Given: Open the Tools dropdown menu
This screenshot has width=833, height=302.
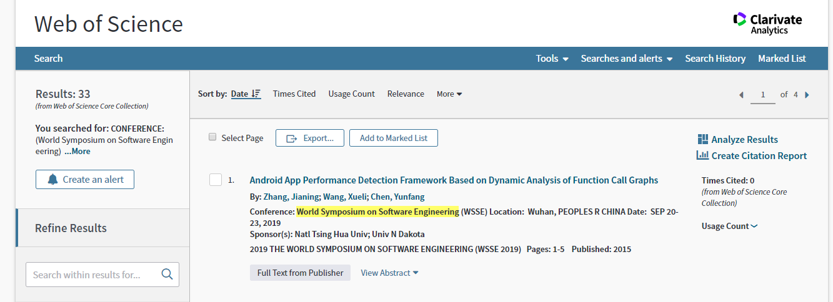Looking at the screenshot, I should tap(552, 58).
